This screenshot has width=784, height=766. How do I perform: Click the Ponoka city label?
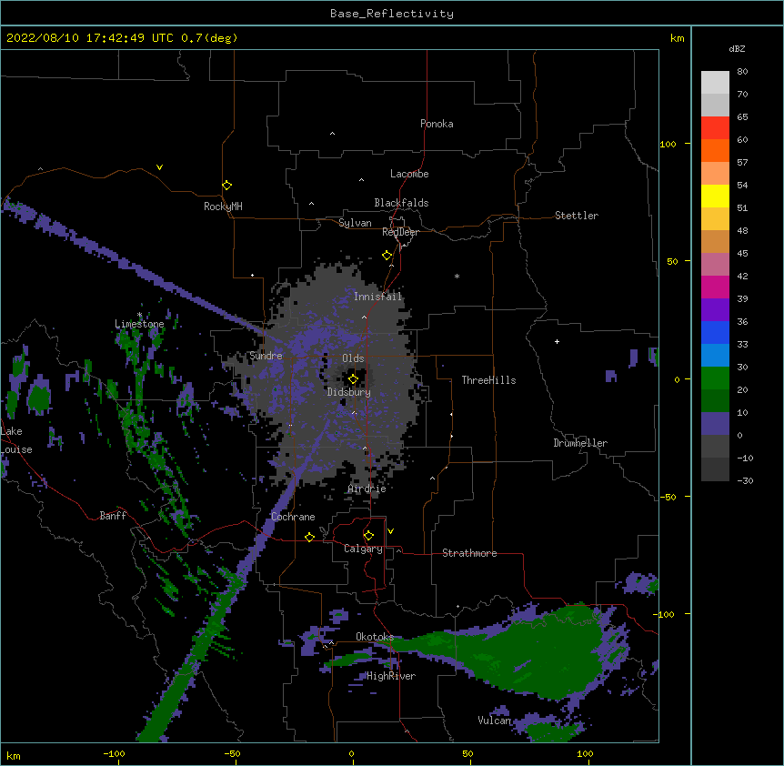point(437,124)
